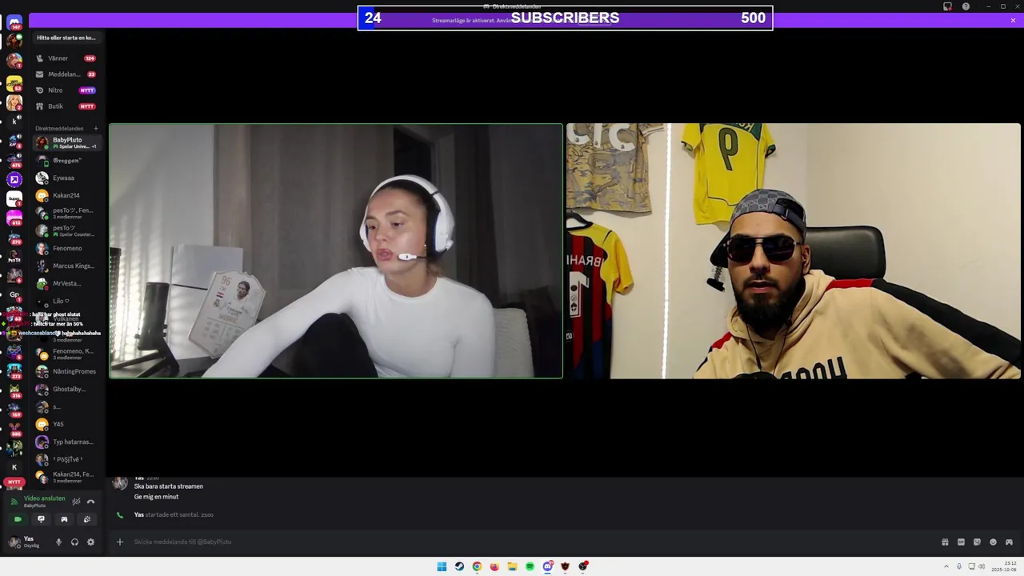Open Google Chrome from the taskbar

477,566
